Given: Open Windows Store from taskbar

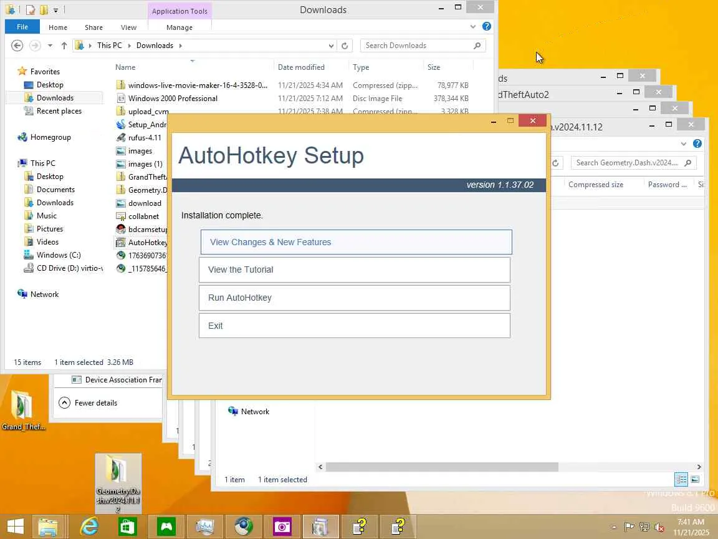Looking at the screenshot, I should 127,526.
